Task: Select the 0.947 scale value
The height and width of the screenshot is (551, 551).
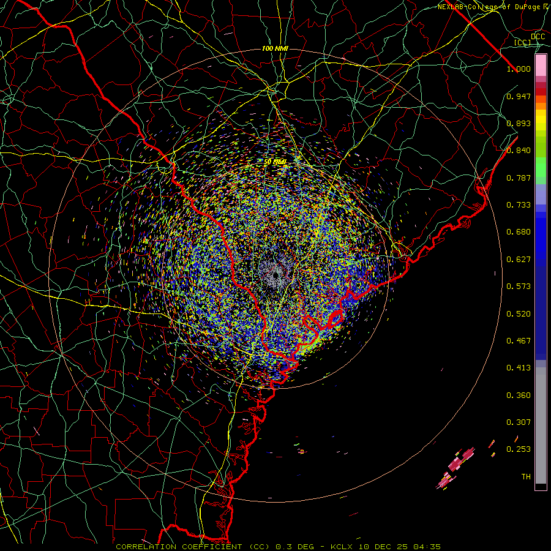Action: click(519, 96)
